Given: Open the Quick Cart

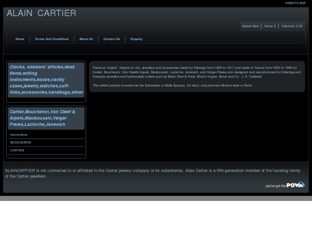Looking at the screenshot, I should pos(250,26).
